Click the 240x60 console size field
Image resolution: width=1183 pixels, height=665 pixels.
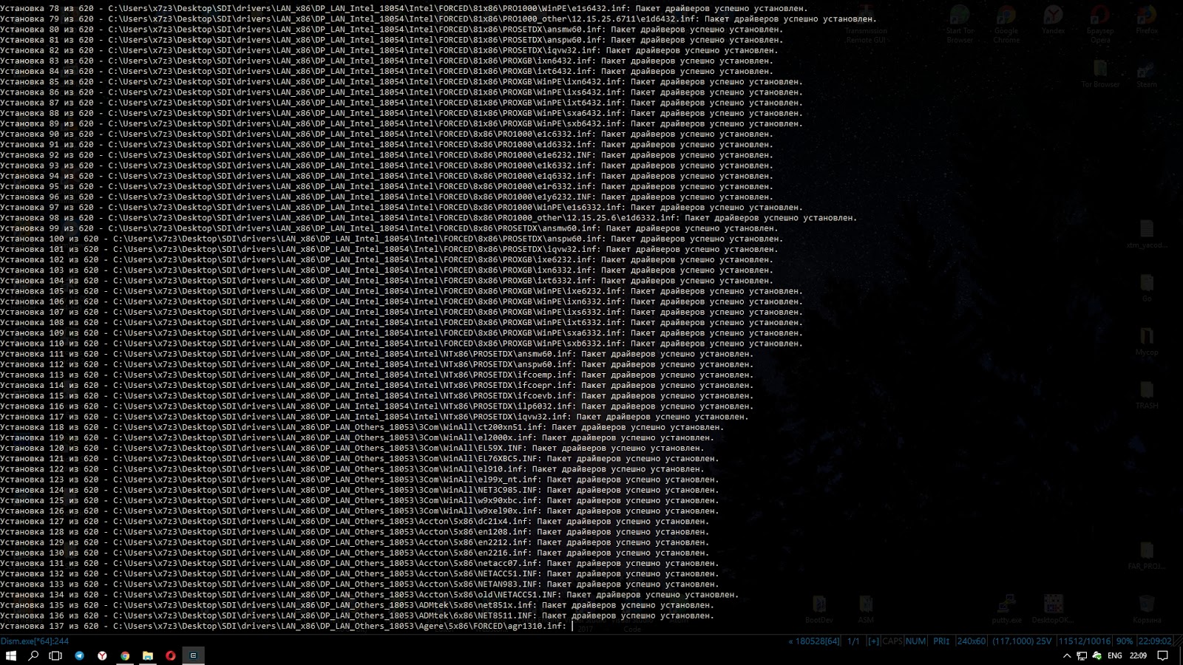click(x=972, y=641)
